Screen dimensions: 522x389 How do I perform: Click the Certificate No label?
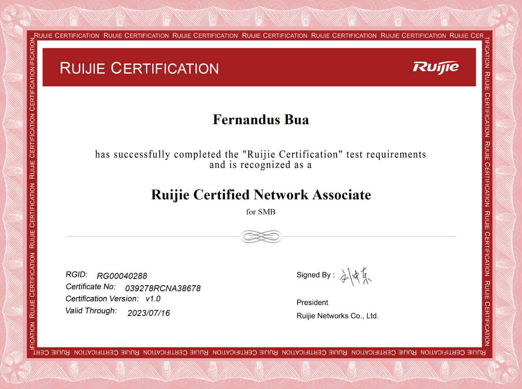pyautogui.click(x=91, y=287)
